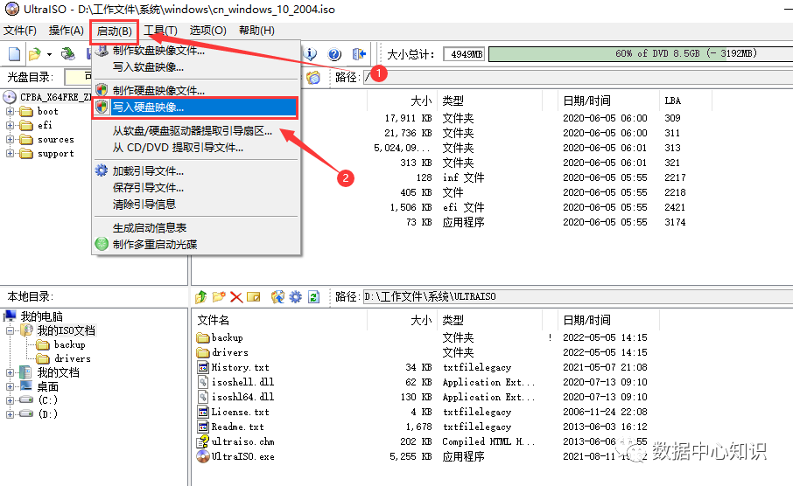Click the local path field D:\工作文件\系统\ULTRAISO
This screenshot has width=793, height=486.
(x=578, y=296)
